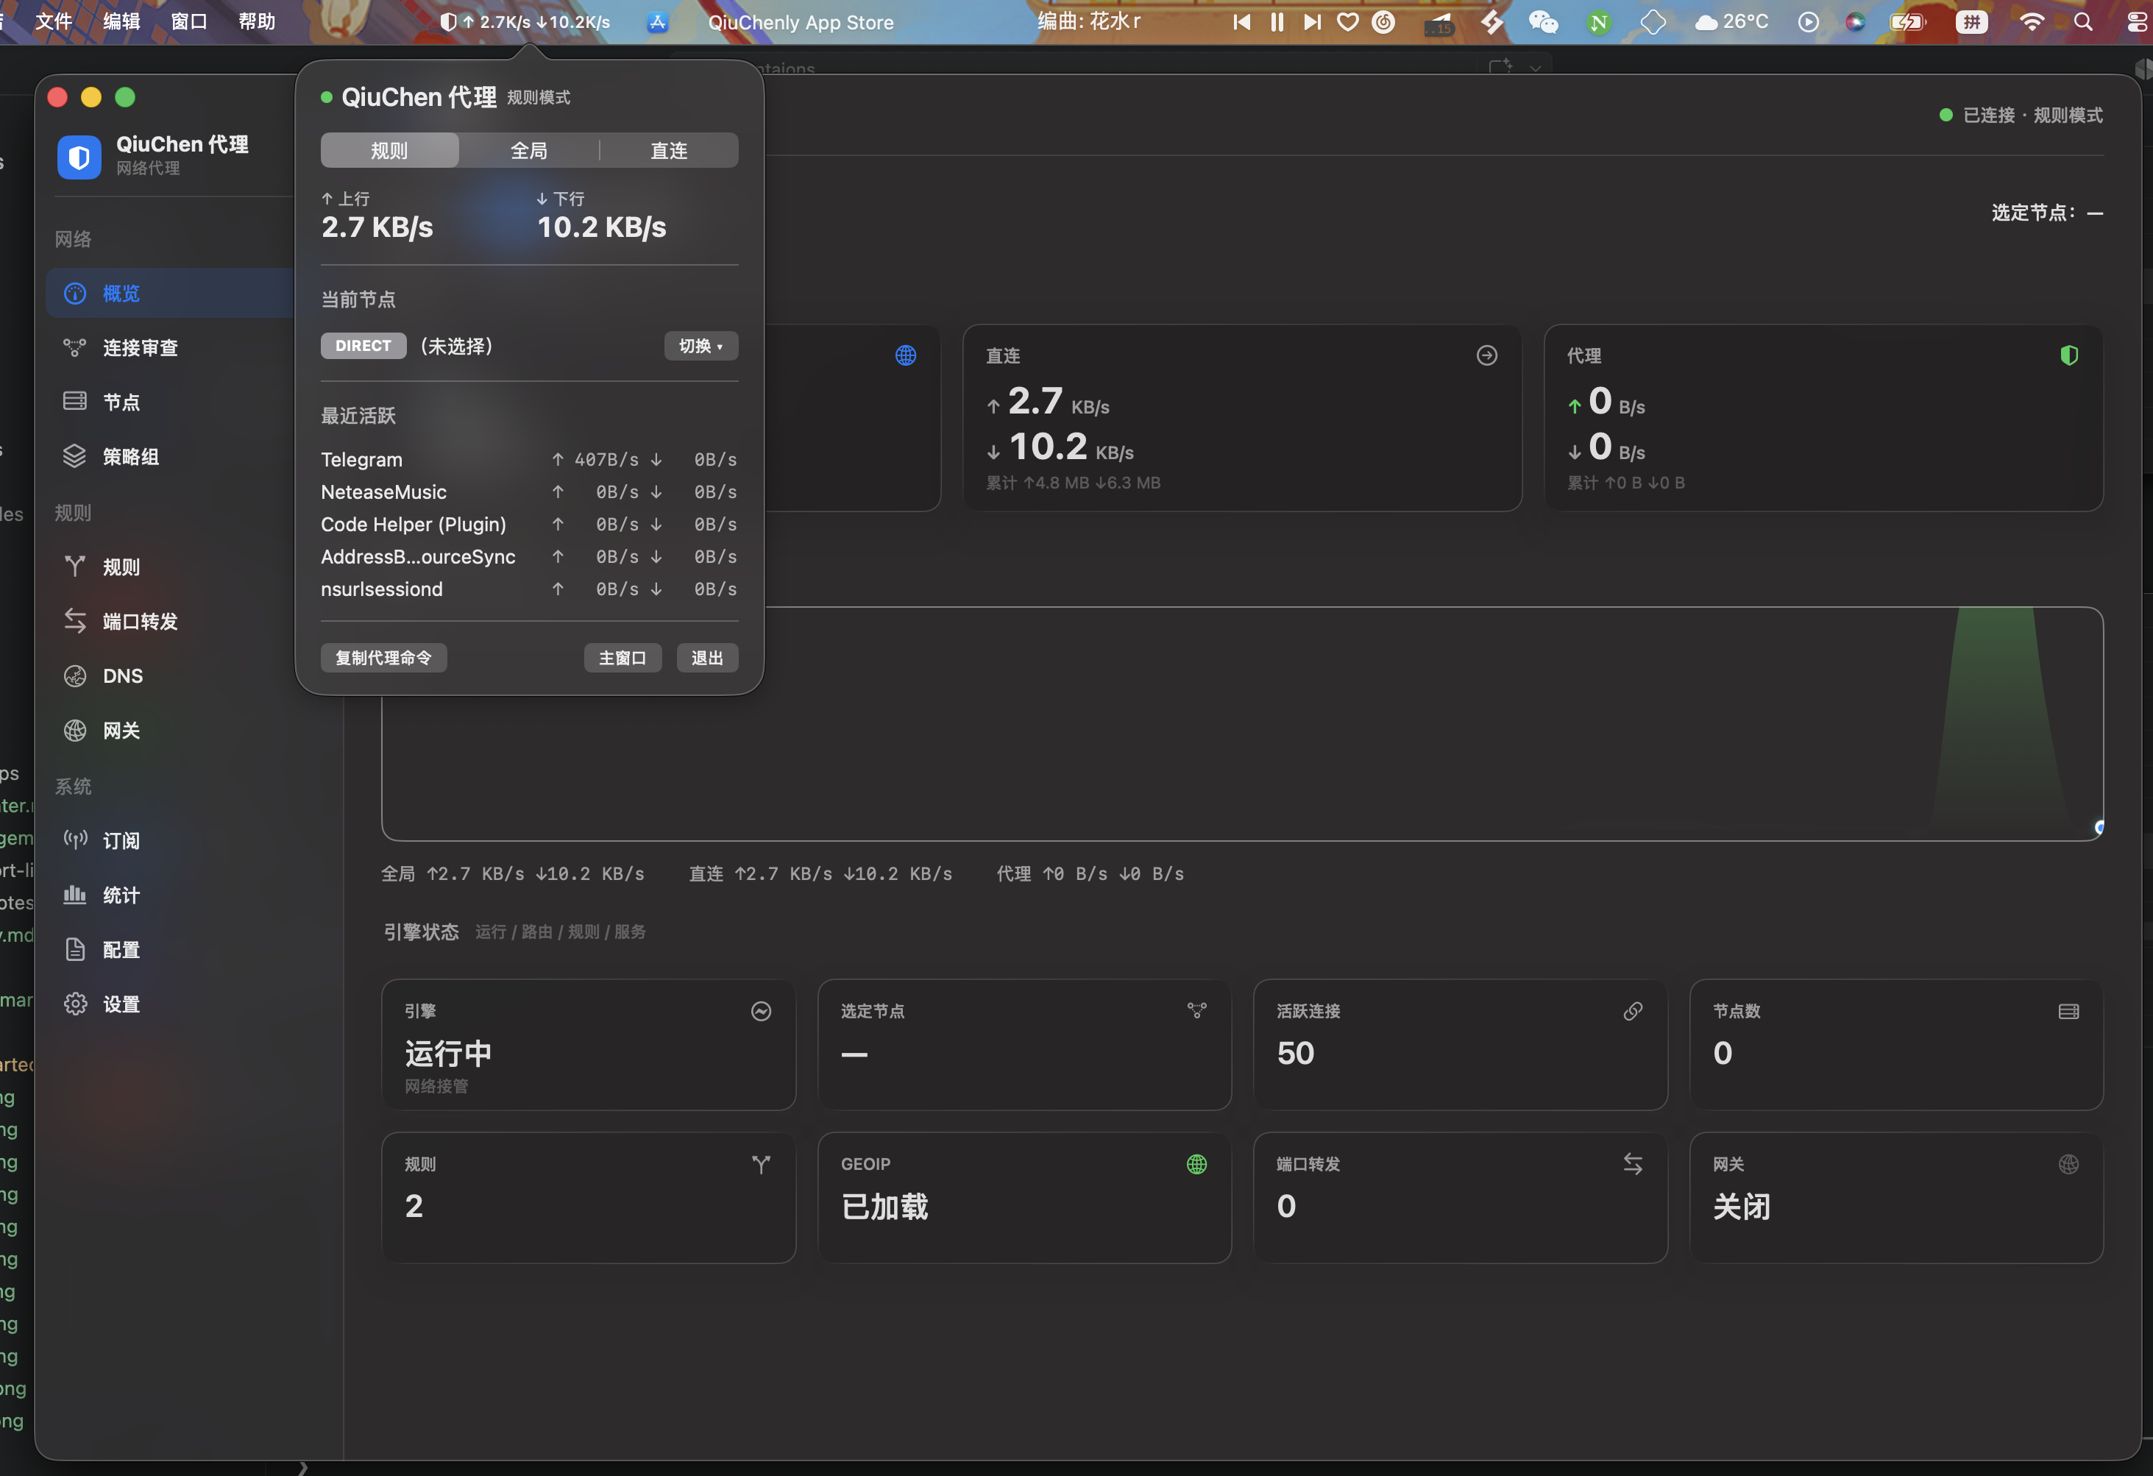
Task: Click the NeteaseMusic activity row
Action: (529, 492)
